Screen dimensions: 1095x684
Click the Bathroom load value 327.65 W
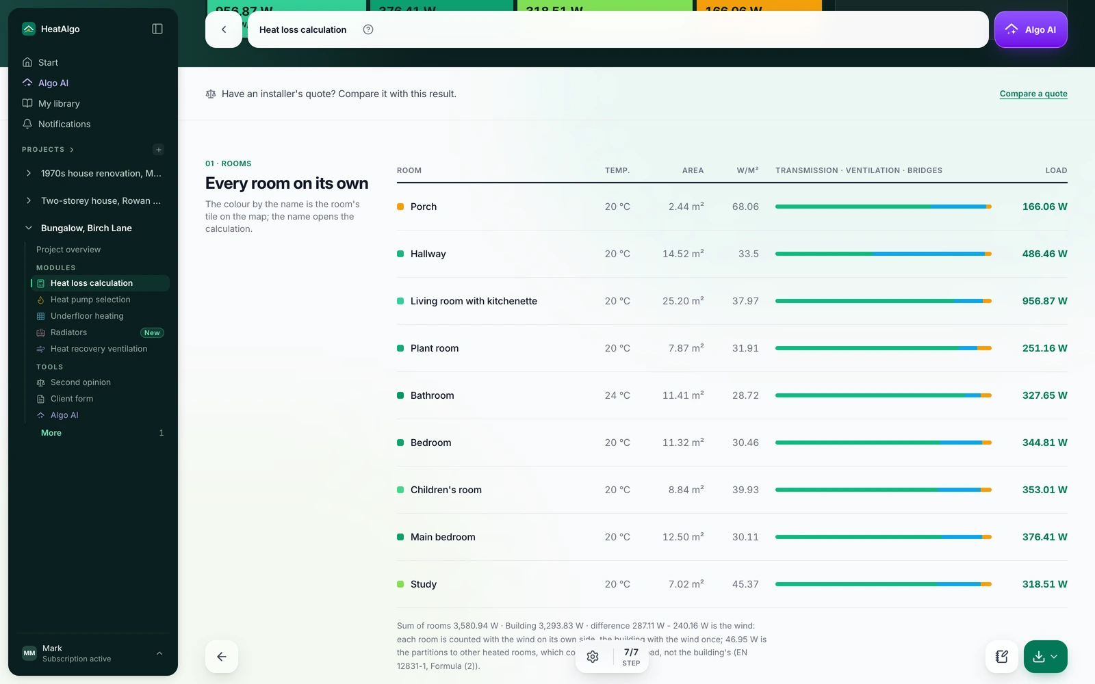point(1044,395)
